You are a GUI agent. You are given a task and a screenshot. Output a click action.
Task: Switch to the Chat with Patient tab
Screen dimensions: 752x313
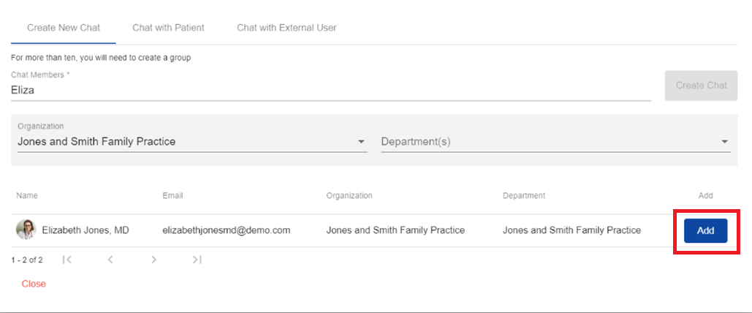pos(168,28)
